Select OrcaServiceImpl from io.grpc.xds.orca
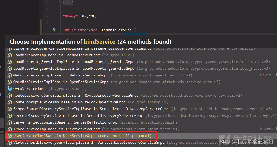This screenshot has width=277, height=147. [141, 89]
